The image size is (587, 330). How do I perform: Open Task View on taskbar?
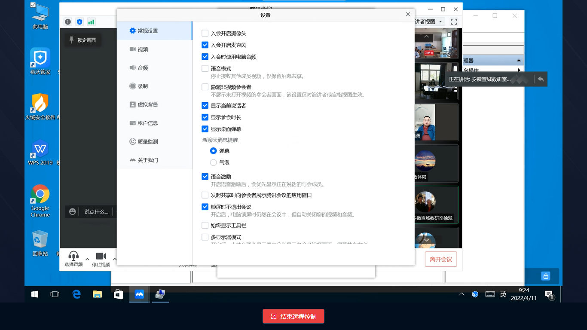point(55,294)
